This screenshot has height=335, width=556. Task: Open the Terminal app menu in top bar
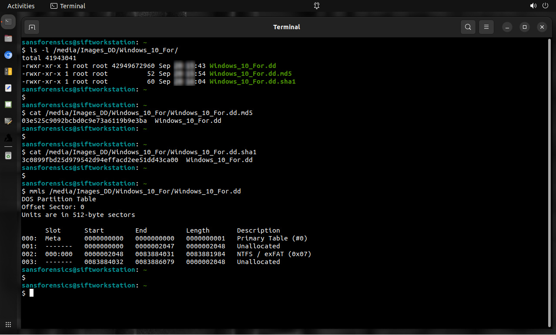point(68,6)
